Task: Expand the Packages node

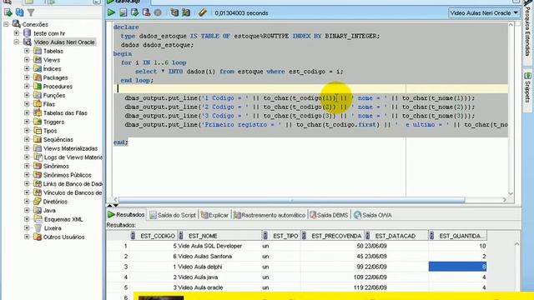Action: pos(27,77)
